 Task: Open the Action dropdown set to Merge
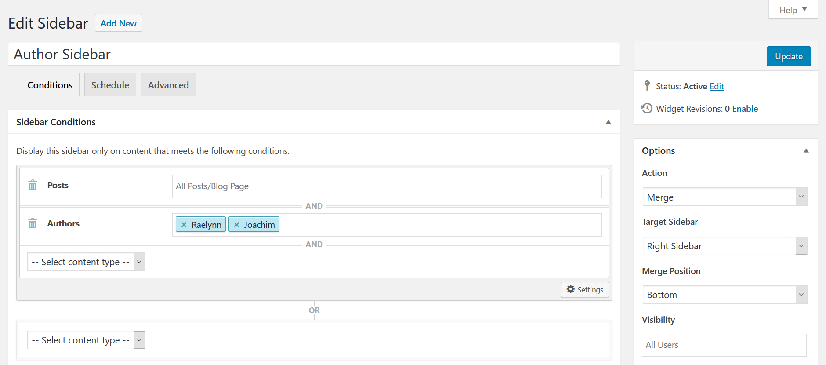[724, 197]
